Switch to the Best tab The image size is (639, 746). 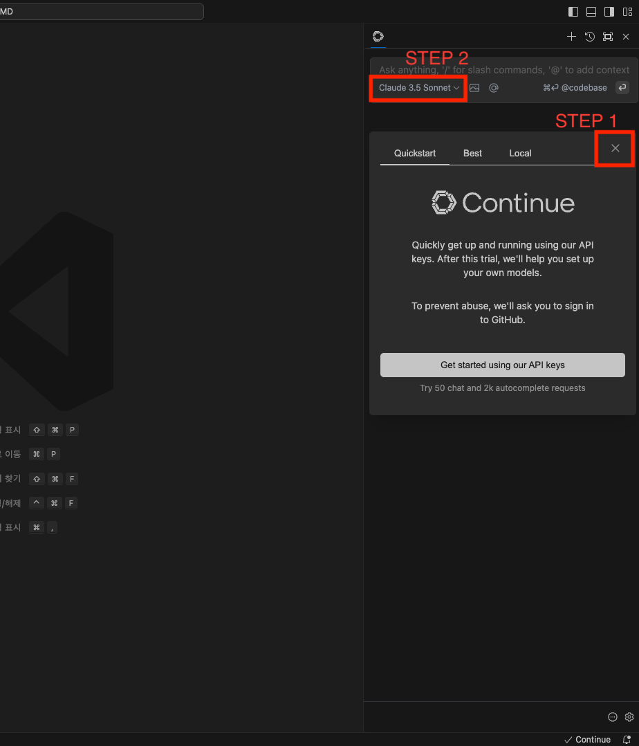472,153
